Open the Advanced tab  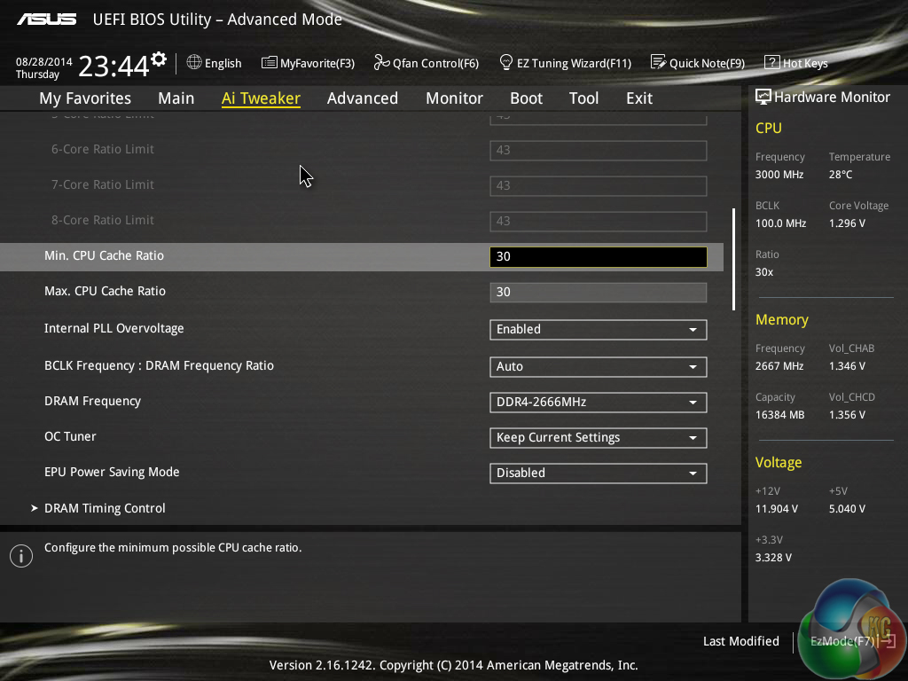363,98
